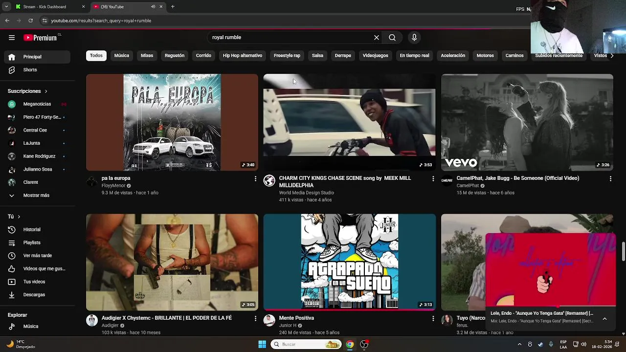This screenshot has height=352, width=626.
Task: Expand the miniplayer with the up chevron
Action: tap(605, 319)
